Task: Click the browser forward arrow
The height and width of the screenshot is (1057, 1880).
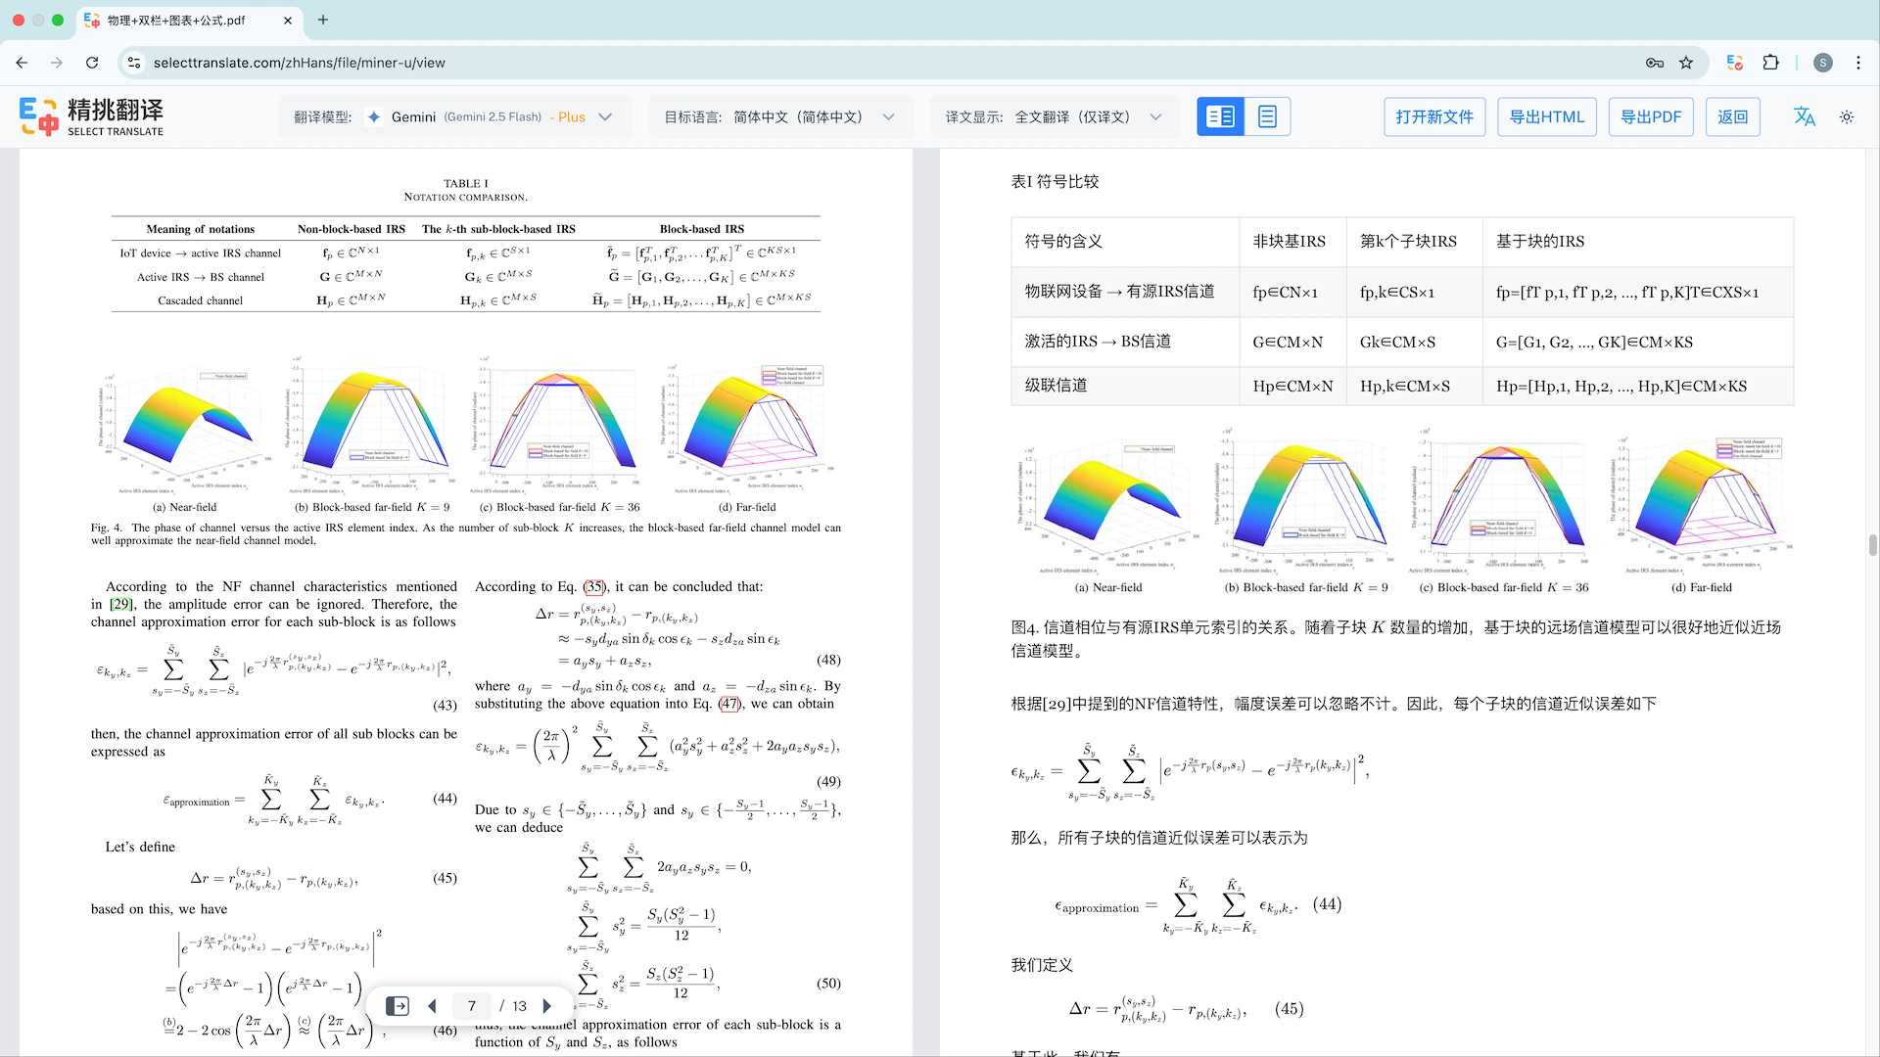Action: click(x=57, y=63)
